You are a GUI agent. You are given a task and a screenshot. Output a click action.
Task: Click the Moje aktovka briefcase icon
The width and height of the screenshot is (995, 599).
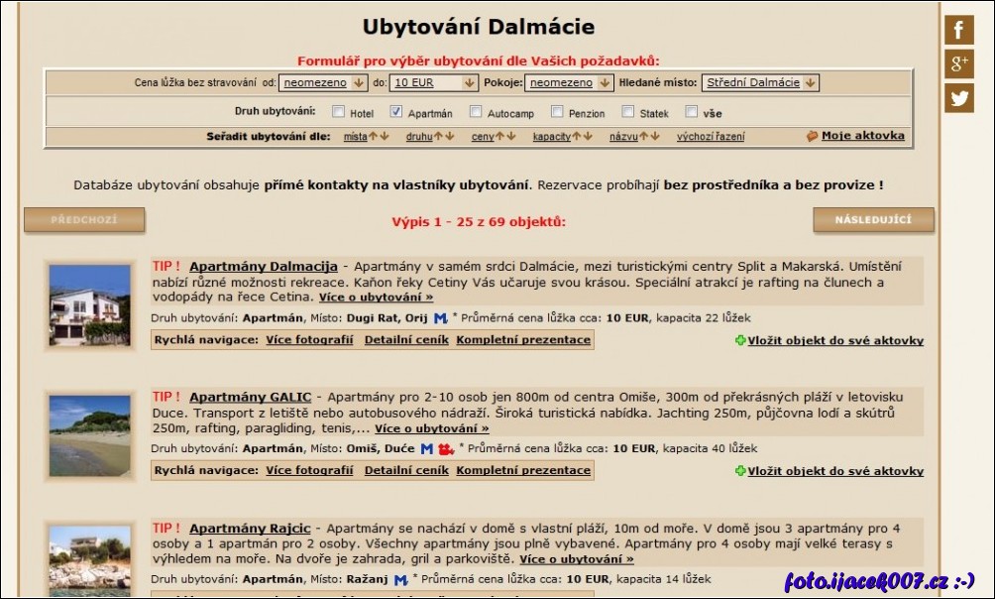point(811,136)
